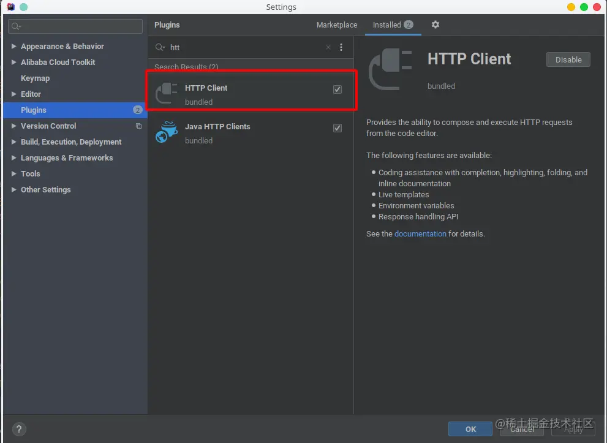Expand the Editor section arrow
This screenshot has width=607, height=443.
click(14, 94)
